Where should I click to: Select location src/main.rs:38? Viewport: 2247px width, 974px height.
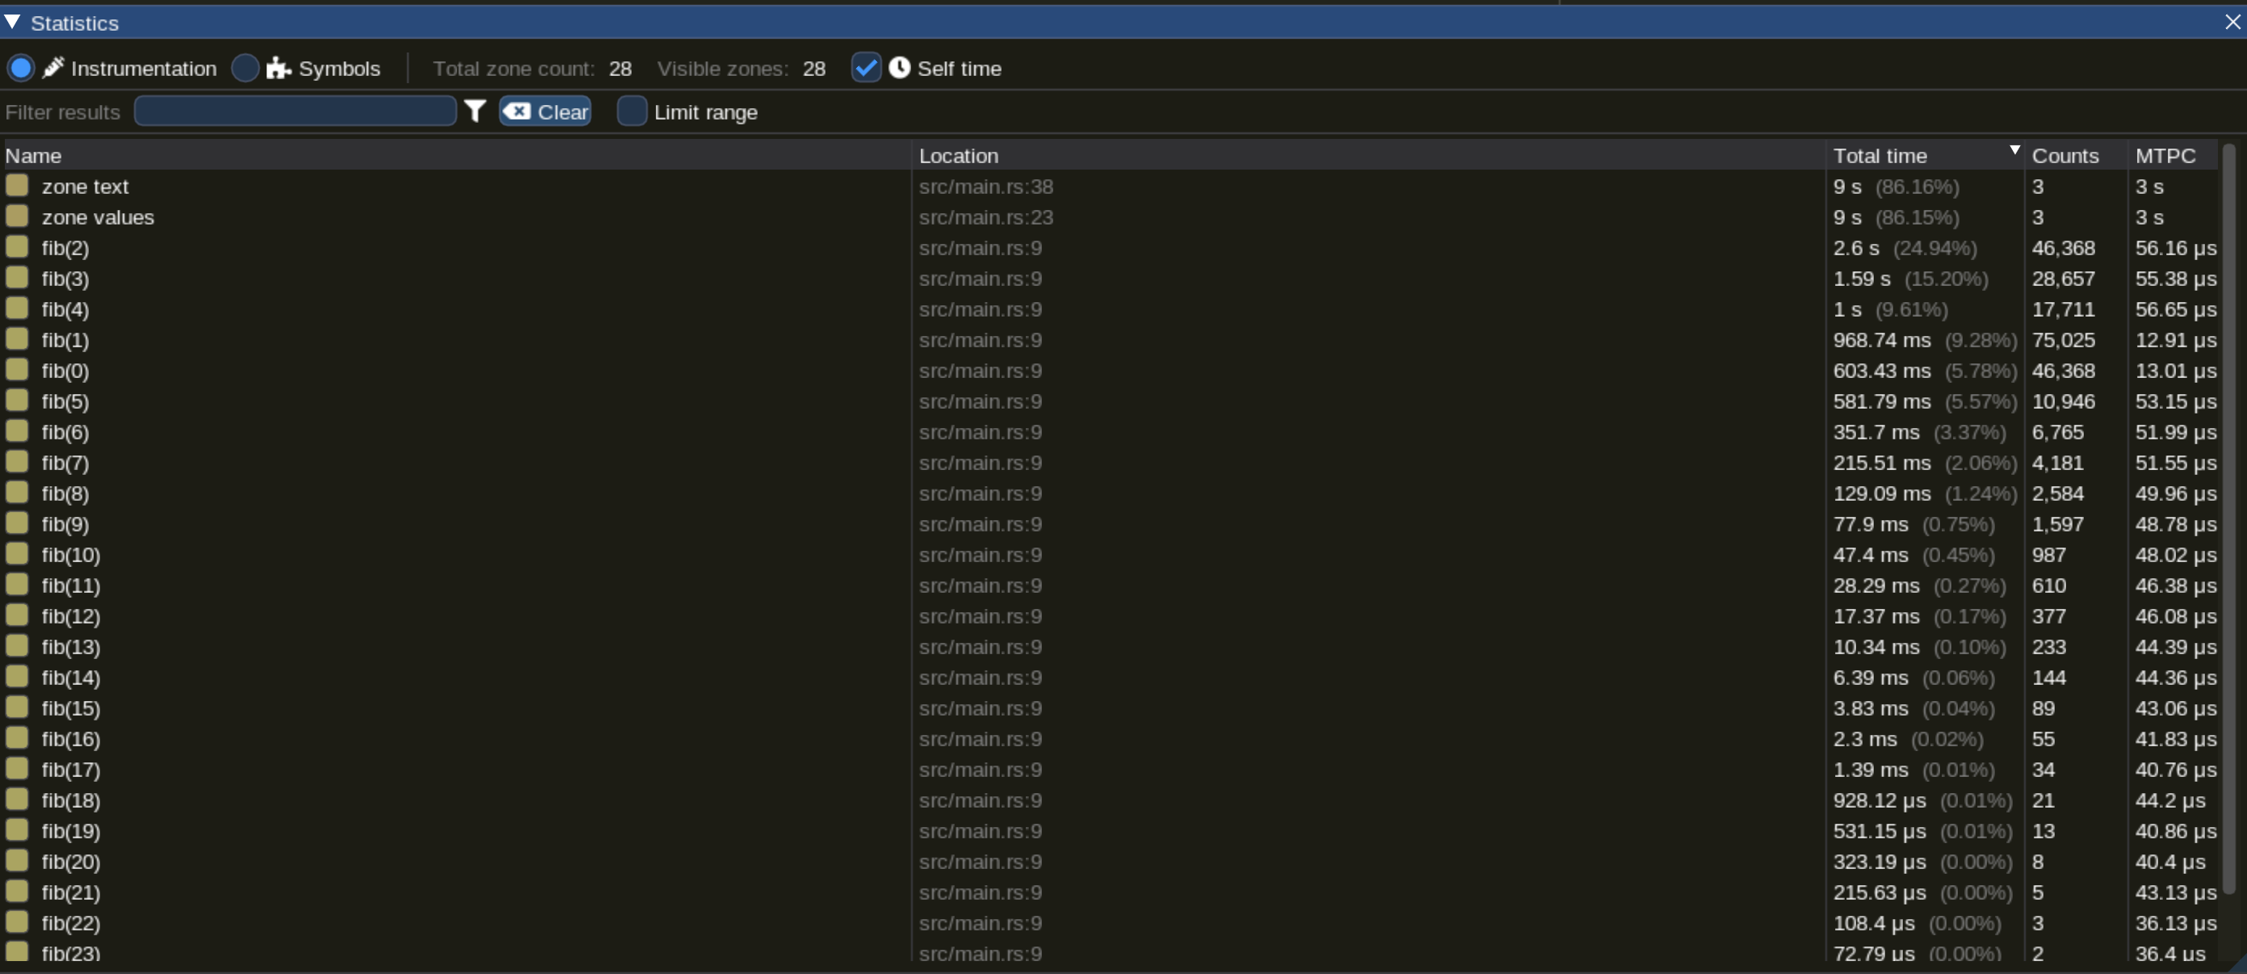tap(985, 187)
